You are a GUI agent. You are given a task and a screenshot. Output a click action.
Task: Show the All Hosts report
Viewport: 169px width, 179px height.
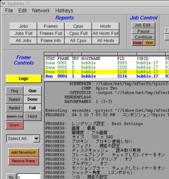[x=106, y=41]
